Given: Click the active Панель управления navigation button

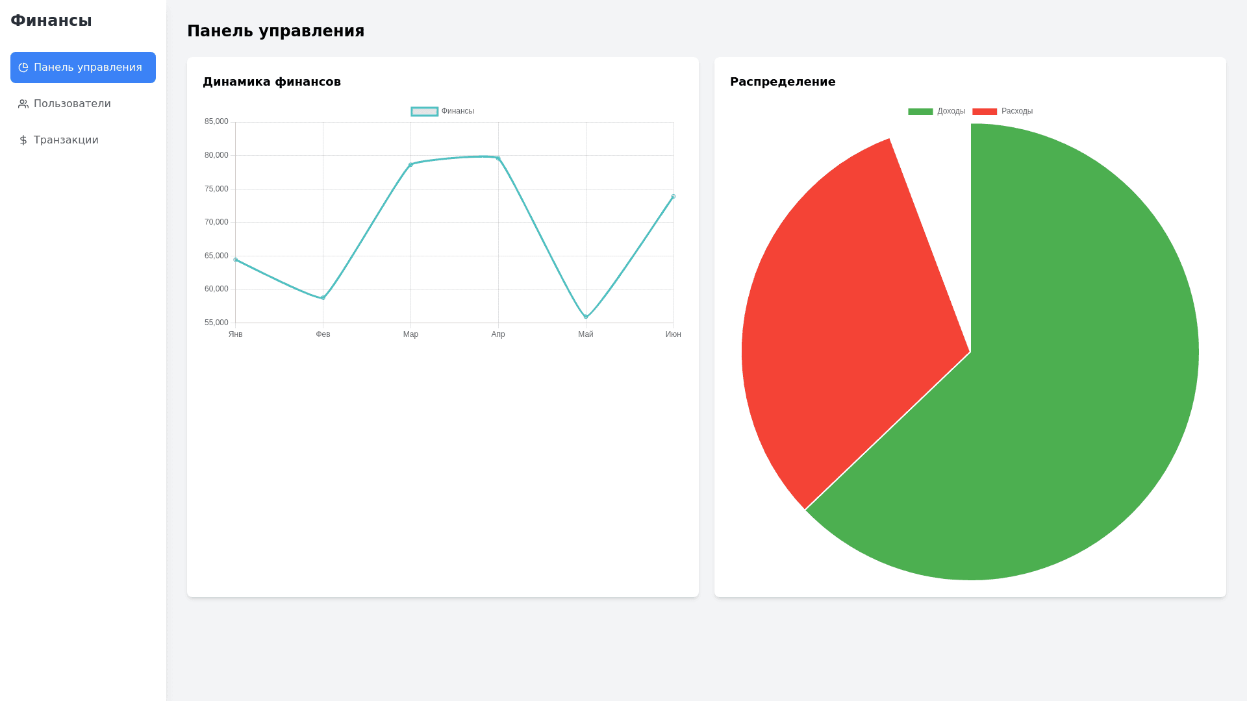Looking at the screenshot, I should (82, 67).
